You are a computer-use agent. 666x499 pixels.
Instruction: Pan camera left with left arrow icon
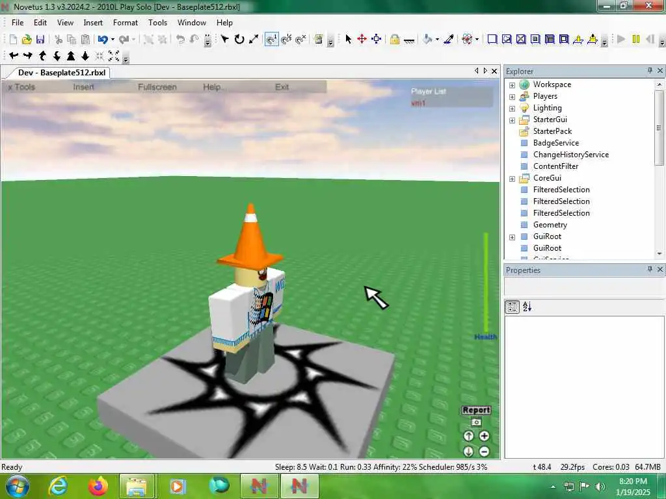[x=14, y=56]
